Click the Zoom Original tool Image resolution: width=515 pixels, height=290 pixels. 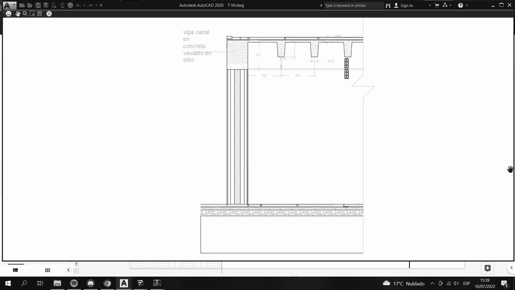[x=40, y=14]
